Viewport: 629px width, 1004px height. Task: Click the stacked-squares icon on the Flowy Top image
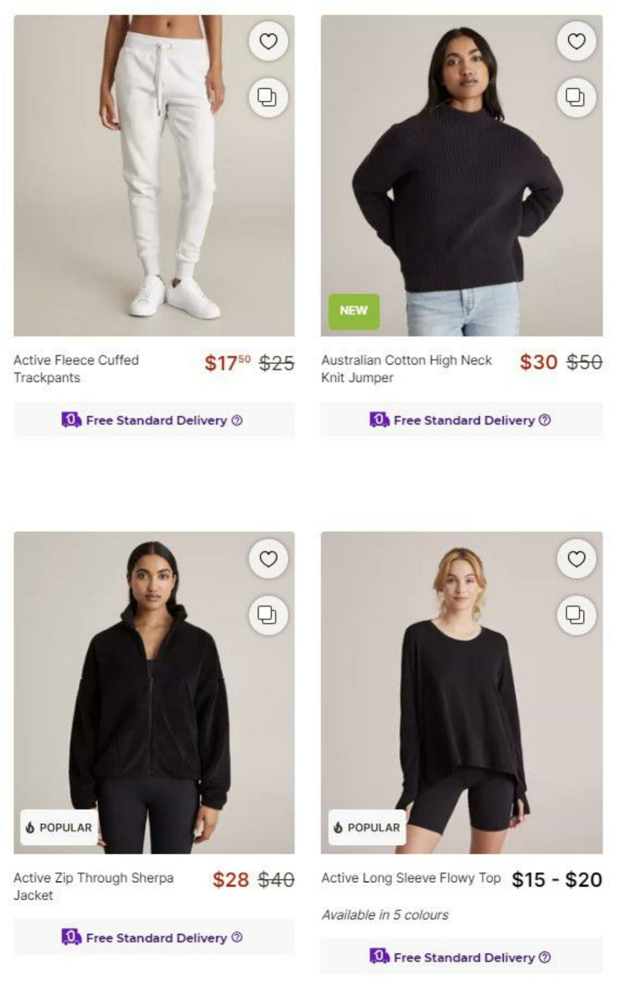point(576,615)
